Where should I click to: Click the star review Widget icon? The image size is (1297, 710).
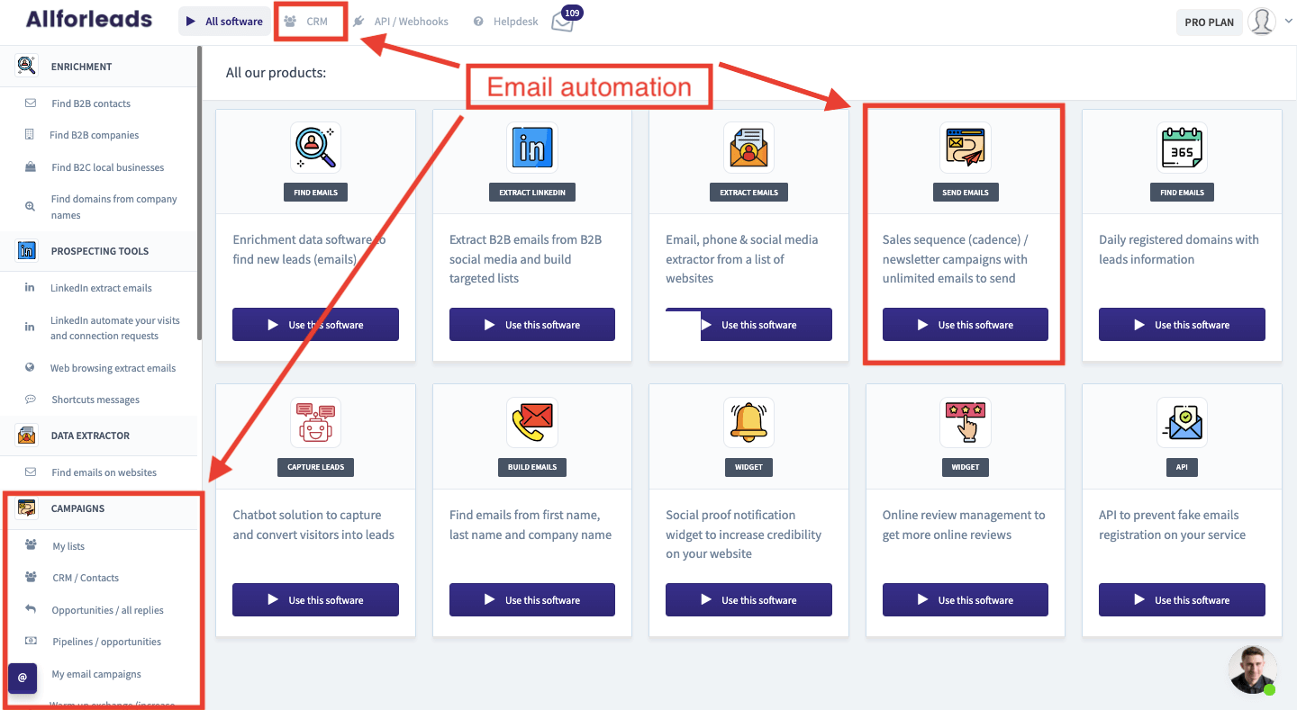click(x=966, y=422)
